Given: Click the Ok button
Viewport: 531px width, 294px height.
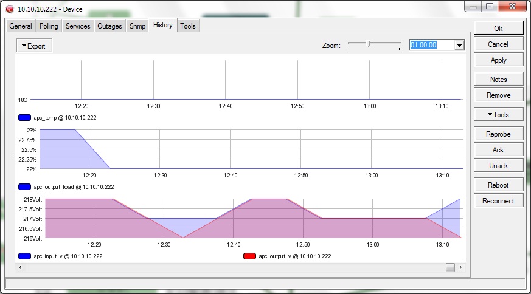Looking at the screenshot, I should pos(499,28).
